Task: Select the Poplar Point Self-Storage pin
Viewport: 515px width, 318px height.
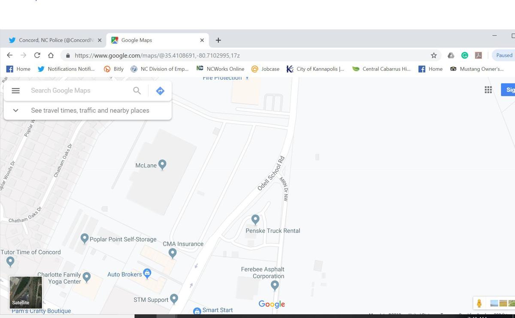Action: coord(85,238)
